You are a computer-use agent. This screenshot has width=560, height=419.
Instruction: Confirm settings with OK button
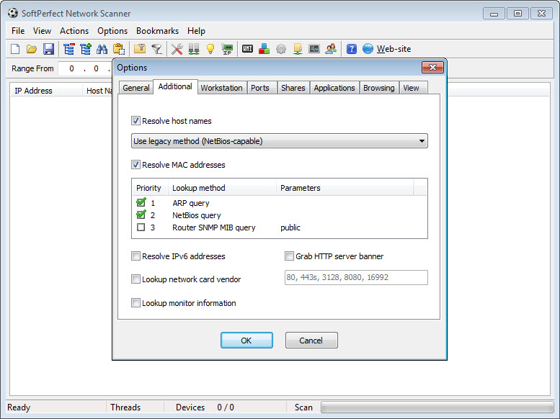[x=246, y=340]
